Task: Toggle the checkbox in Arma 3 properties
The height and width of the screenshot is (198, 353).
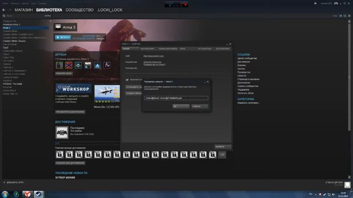Action: point(127,80)
